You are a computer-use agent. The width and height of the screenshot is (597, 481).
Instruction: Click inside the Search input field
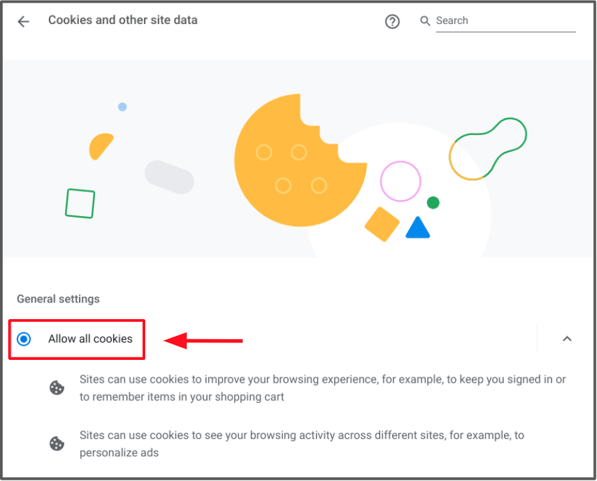tap(502, 21)
